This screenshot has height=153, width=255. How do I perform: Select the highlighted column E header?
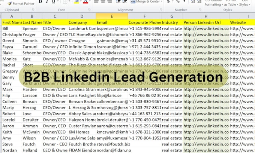112,16
